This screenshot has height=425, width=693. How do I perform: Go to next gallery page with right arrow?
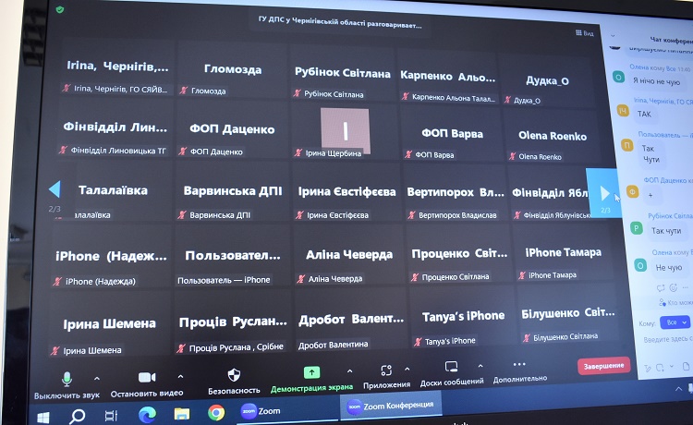[604, 193]
